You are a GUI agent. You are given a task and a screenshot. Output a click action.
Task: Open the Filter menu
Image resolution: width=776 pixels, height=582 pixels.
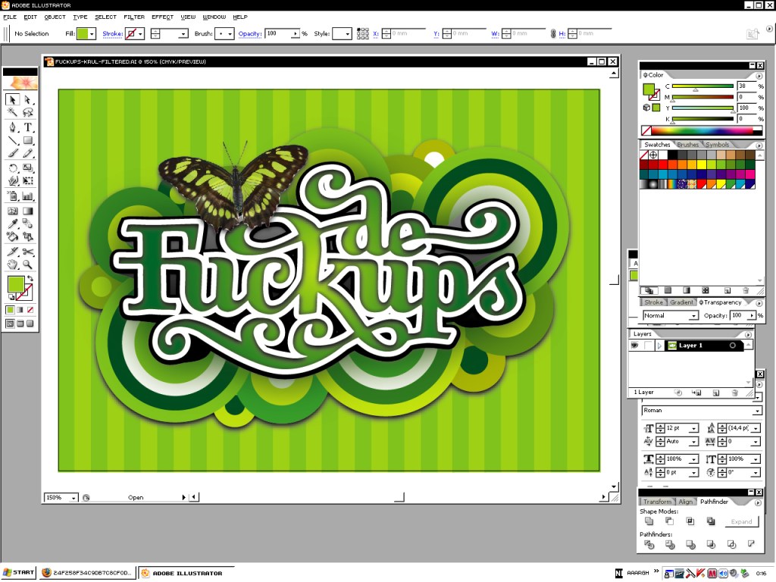[134, 17]
